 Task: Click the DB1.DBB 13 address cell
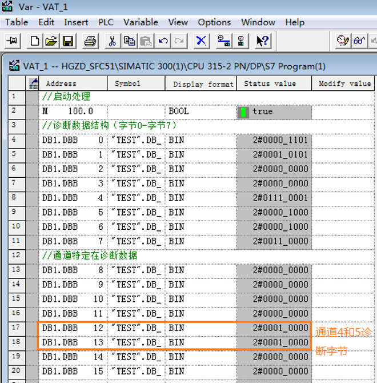[x=73, y=343]
